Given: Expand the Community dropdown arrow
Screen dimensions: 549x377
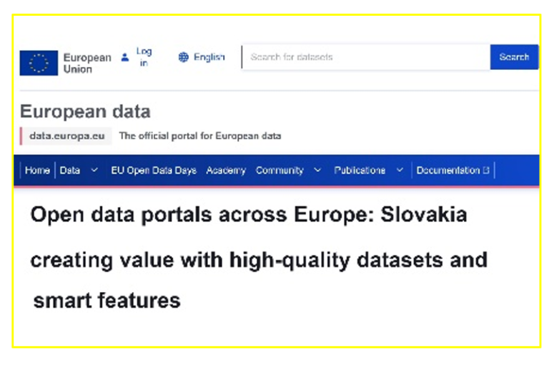Looking at the screenshot, I should click(x=317, y=171).
